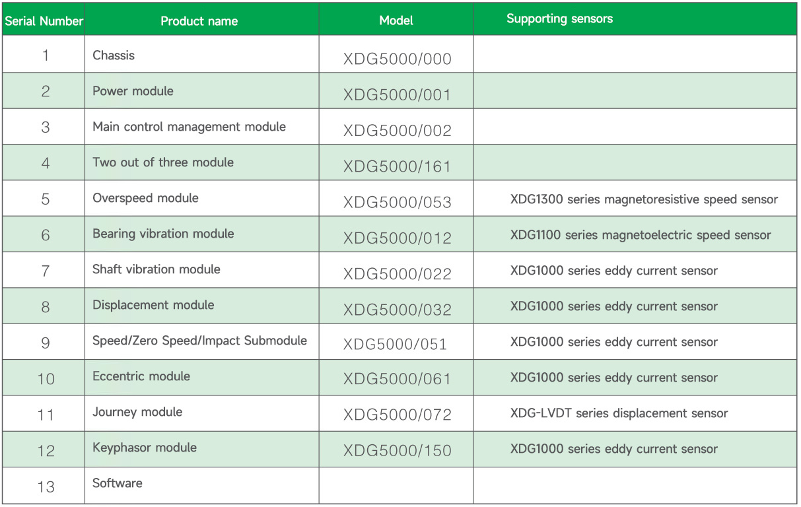Viewport: 801px width, 507px height.
Task: Select the Bearing vibration module cell
Action: point(202,234)
